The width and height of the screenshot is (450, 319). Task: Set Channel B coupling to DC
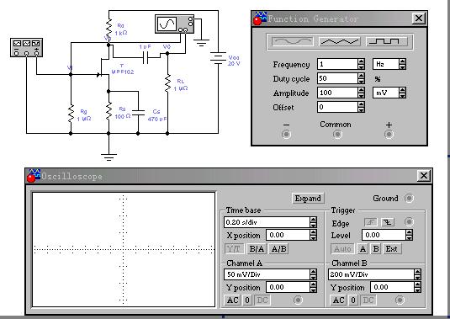368,300
